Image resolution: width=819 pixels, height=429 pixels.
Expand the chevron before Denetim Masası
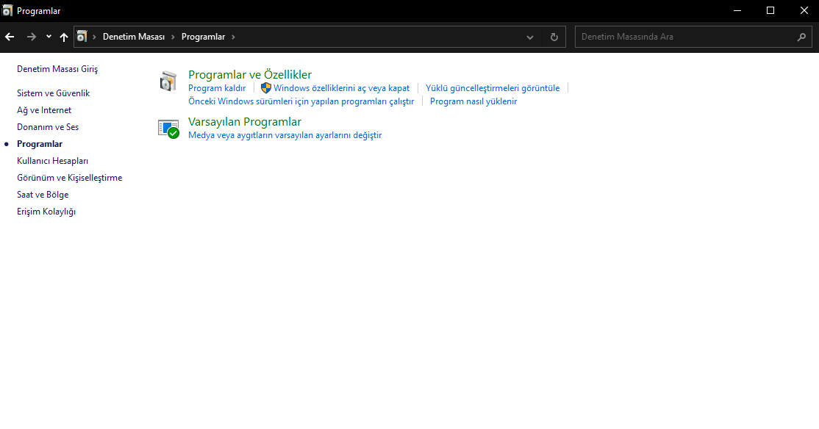95,37
